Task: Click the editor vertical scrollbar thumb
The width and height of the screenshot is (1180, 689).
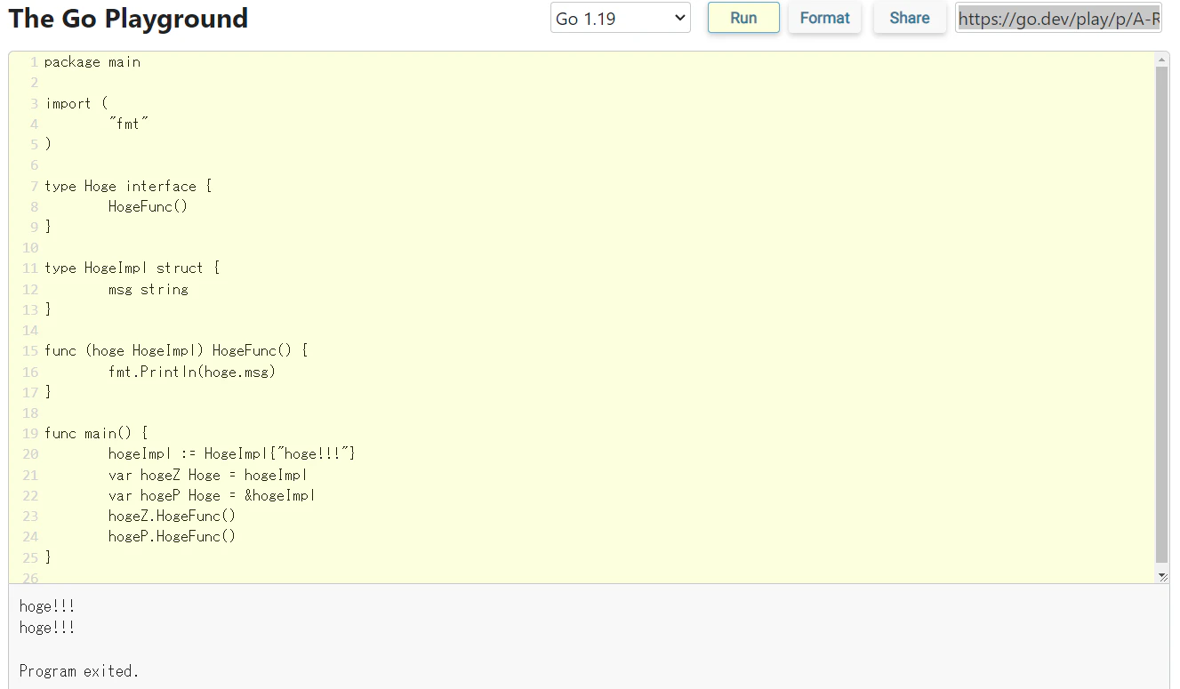Action: point(1161,315)
